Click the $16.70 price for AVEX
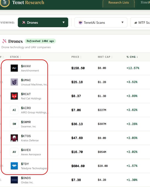 coord(77,152)
